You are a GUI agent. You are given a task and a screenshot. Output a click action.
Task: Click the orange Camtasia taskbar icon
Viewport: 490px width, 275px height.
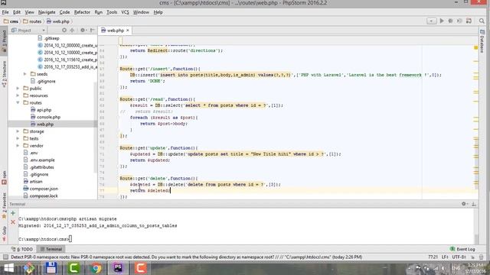[x=141, y=268]
